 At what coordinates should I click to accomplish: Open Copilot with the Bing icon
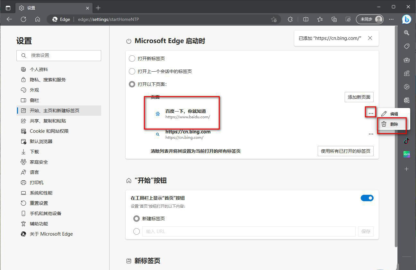406,19
